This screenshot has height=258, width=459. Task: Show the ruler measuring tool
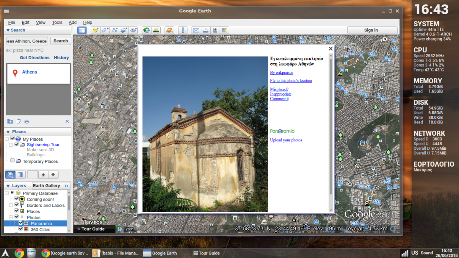coord(182,30)
